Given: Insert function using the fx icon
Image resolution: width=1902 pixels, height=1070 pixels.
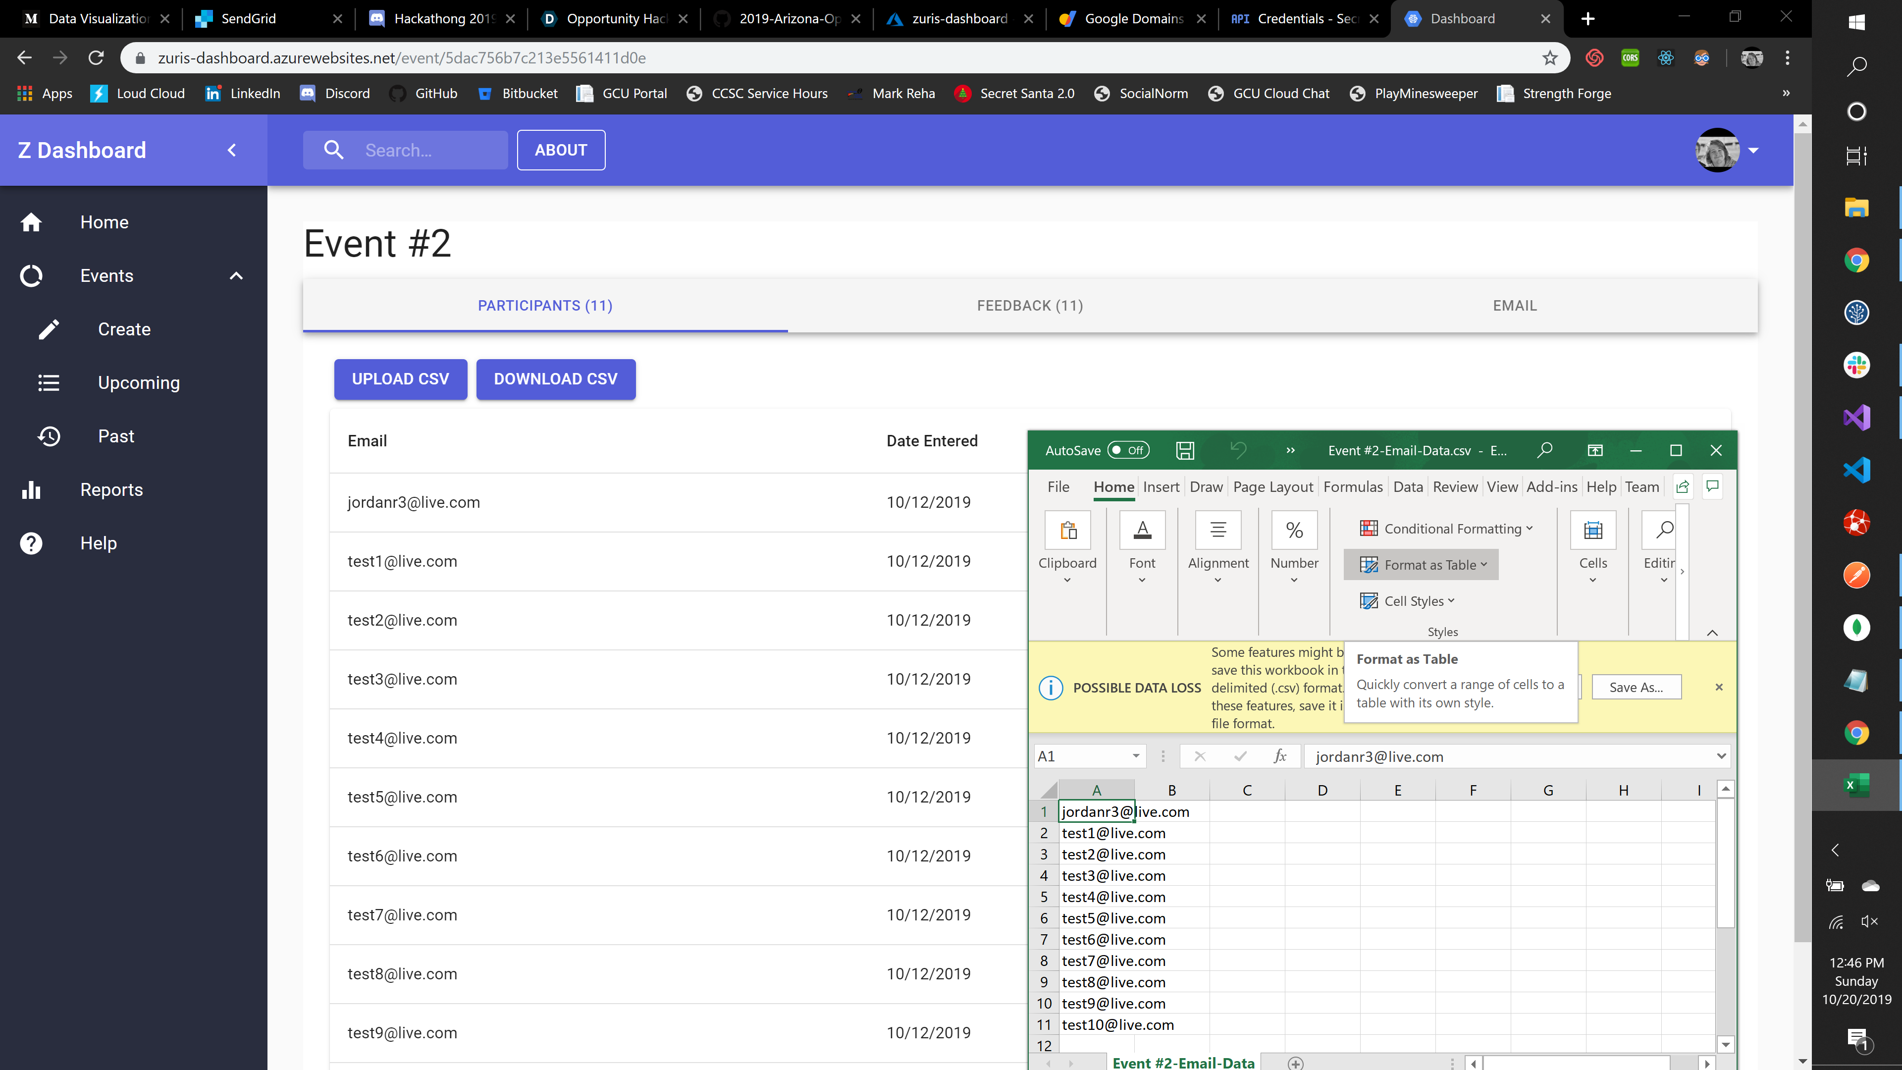Looking at the screenshot, I should (1279, 756).
